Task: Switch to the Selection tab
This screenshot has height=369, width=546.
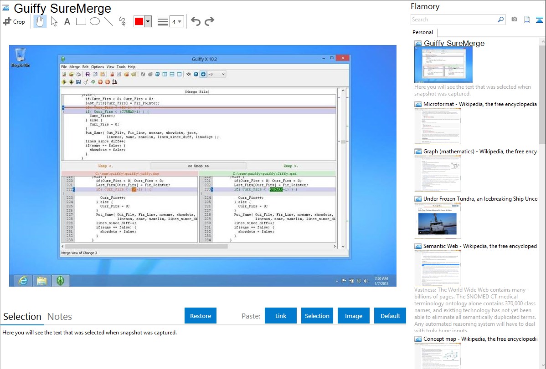Action: [x=22, y=317]
